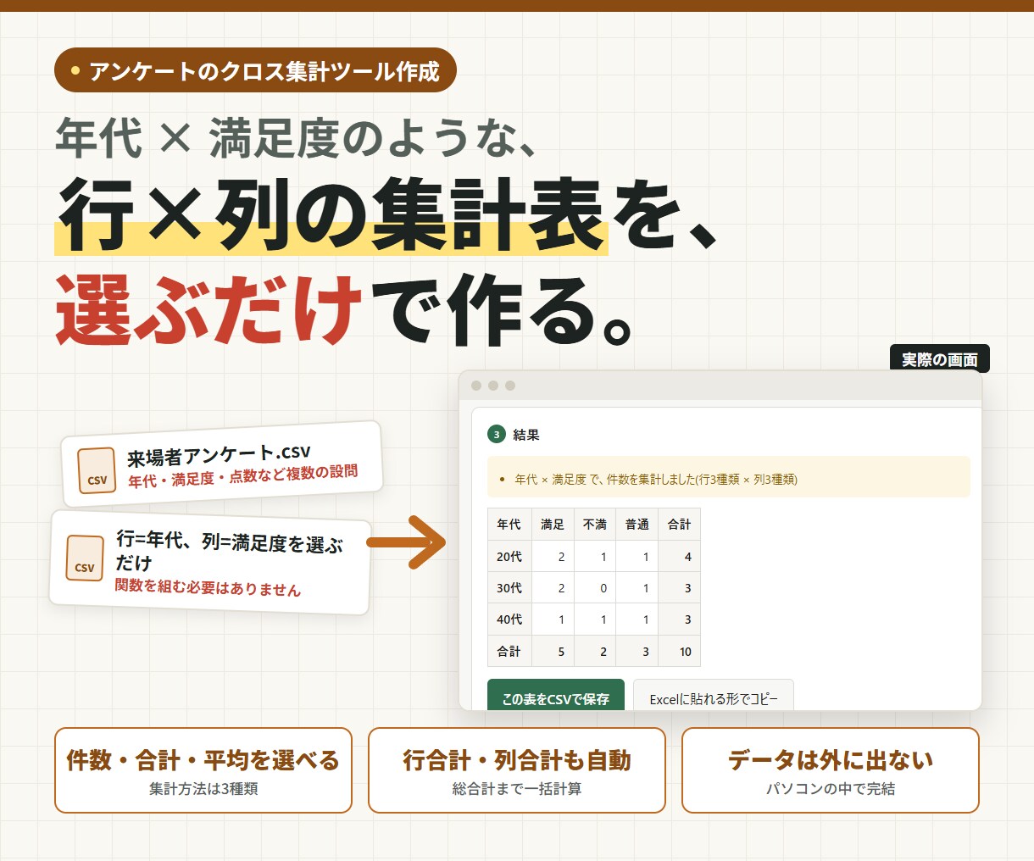Click the 実際の画面 label tag
Screen dimensions: 1034x861
(940, 359)
